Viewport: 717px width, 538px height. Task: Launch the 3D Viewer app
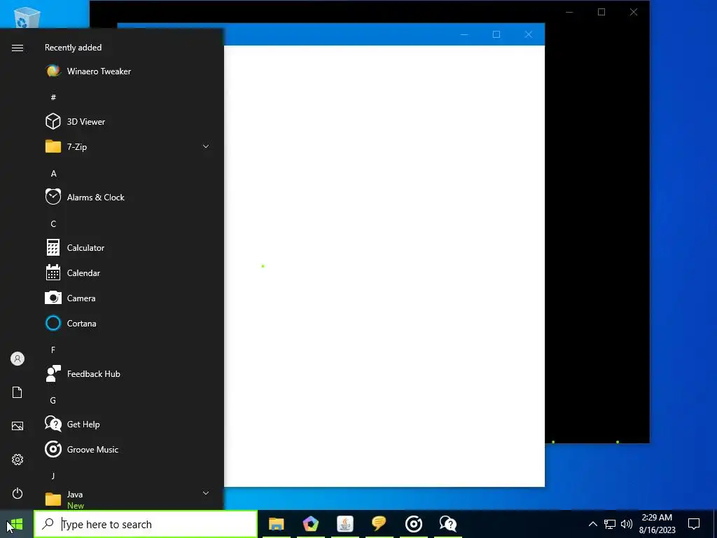128,122
